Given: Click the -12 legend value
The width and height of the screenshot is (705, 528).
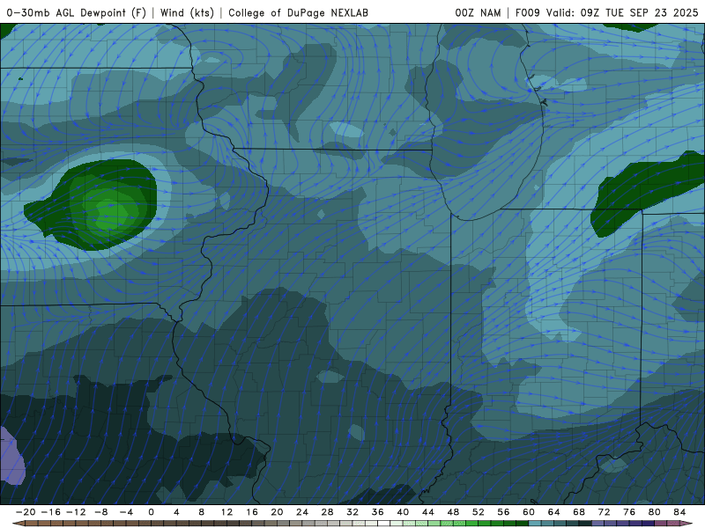Looking at the screenshot, I should pos(76,512).
